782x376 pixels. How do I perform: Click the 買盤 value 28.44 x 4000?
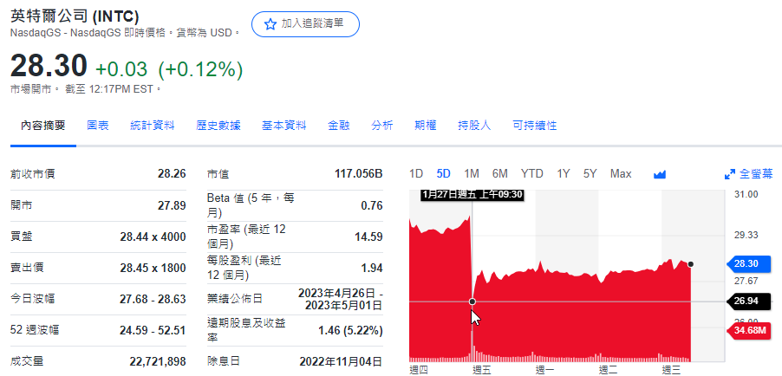pos(153,237)
